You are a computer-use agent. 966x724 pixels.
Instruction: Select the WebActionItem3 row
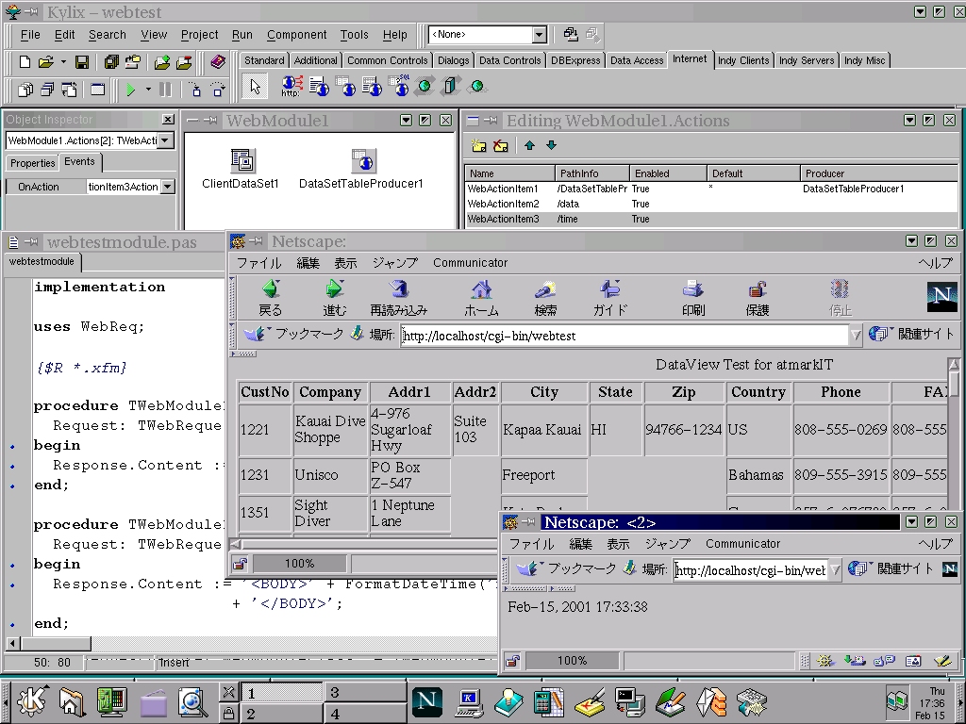711,219
